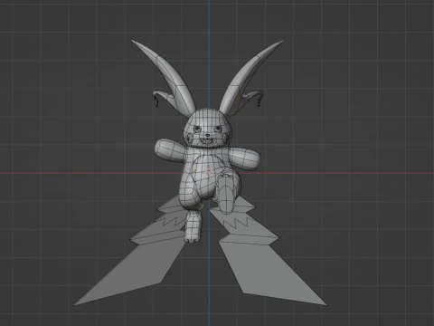
Task: Select the character's left outstretched arm
Action: tap(171, 150)
